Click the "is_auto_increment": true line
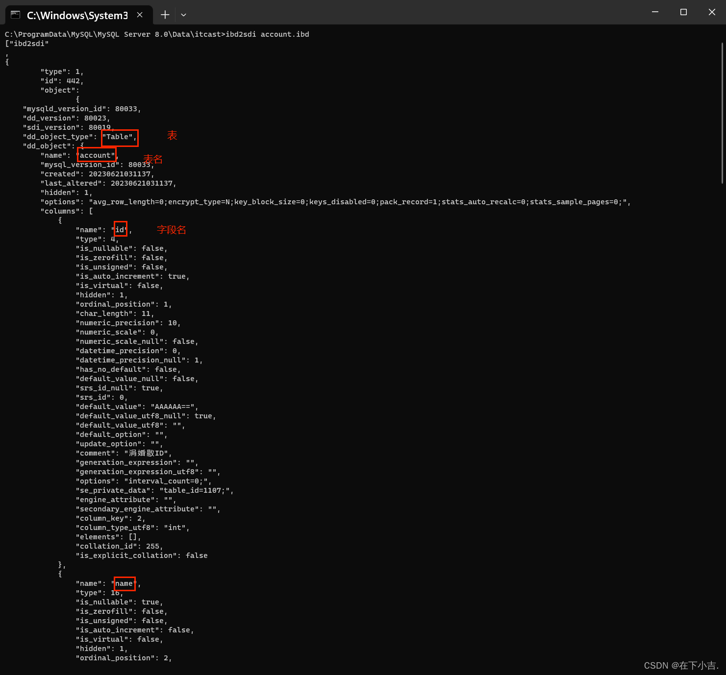 [x=132, y=276]
